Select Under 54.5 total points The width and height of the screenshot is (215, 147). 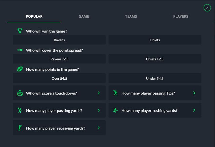[155, 78]
